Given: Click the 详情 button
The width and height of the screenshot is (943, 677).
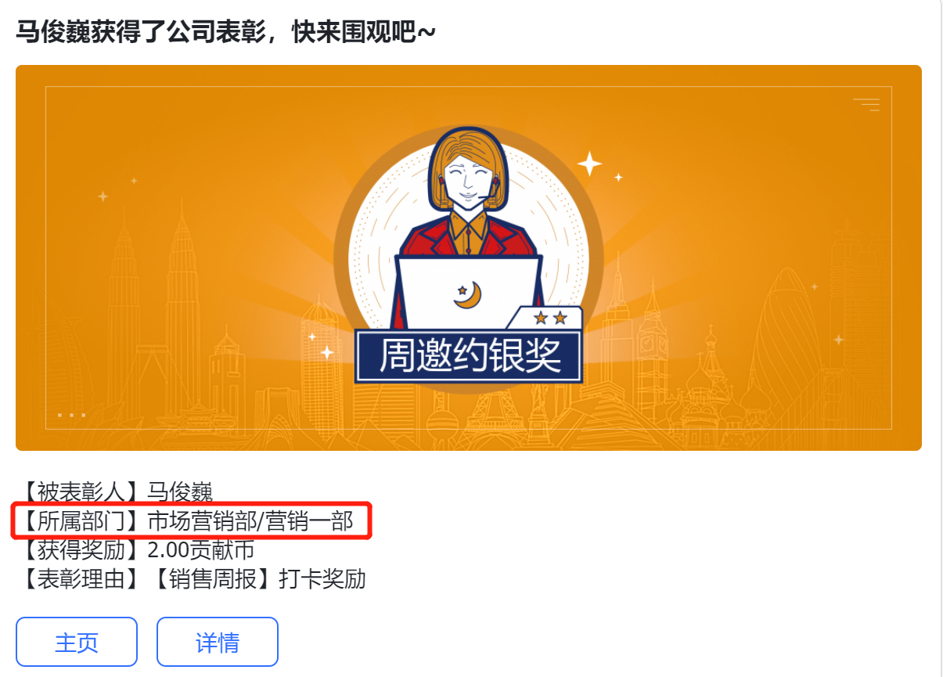Looking at the screenshot, I should 218,642.
